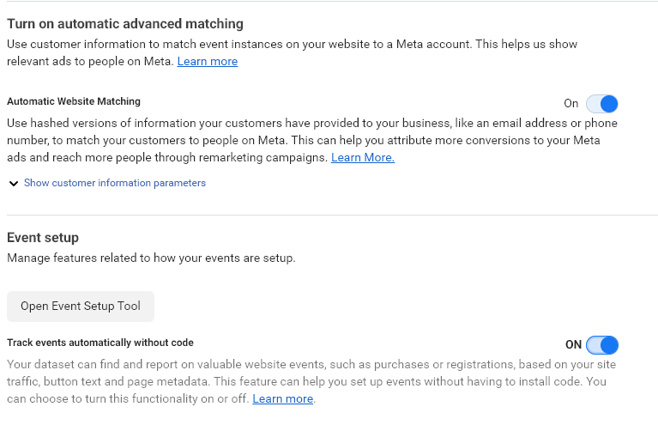Select the hashed versions of information paragraph
This screenshot has height=425, width=658.
(312, 140)
